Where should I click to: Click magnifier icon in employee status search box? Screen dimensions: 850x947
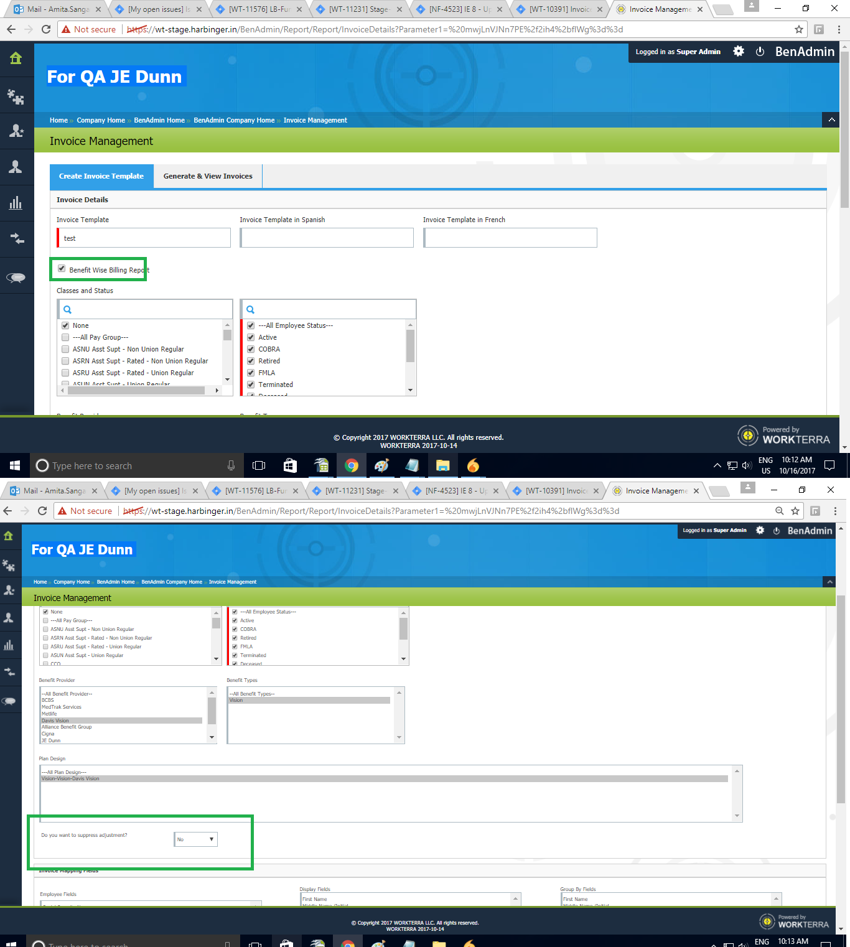250,309
